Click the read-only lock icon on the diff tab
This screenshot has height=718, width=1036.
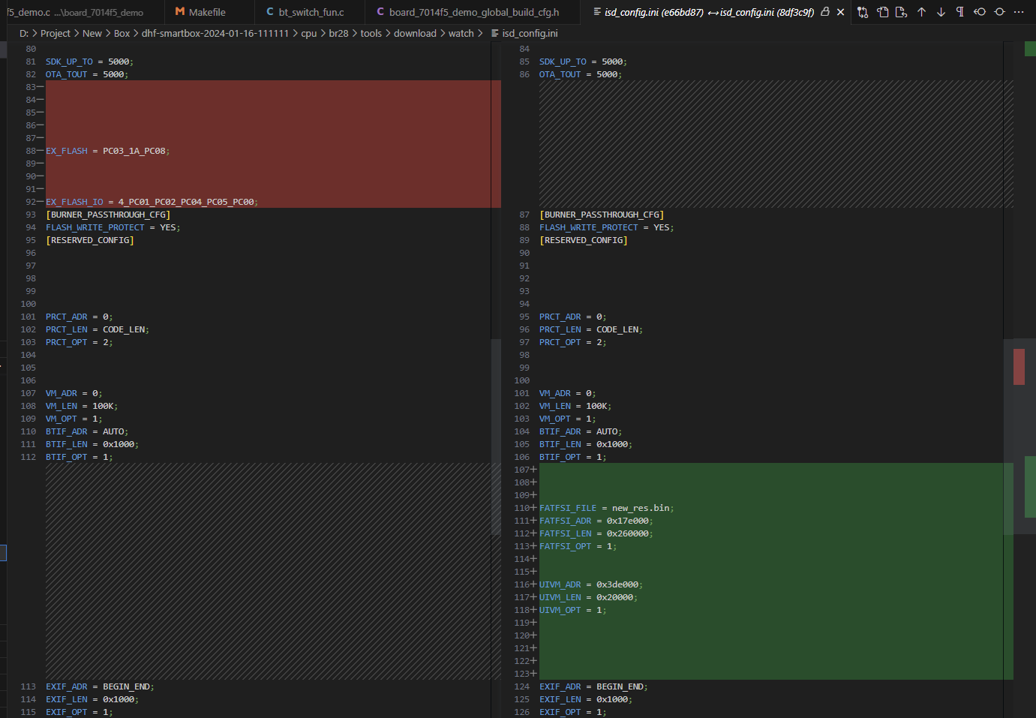[825, 12]
